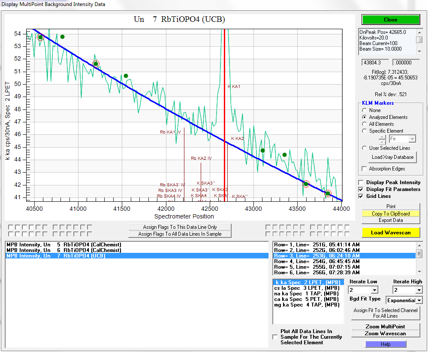This screenshot has width=428, height=352.
Task: Enable Absorption Edges checkbox
Action: pyautogui.click(x=365, y=169)
